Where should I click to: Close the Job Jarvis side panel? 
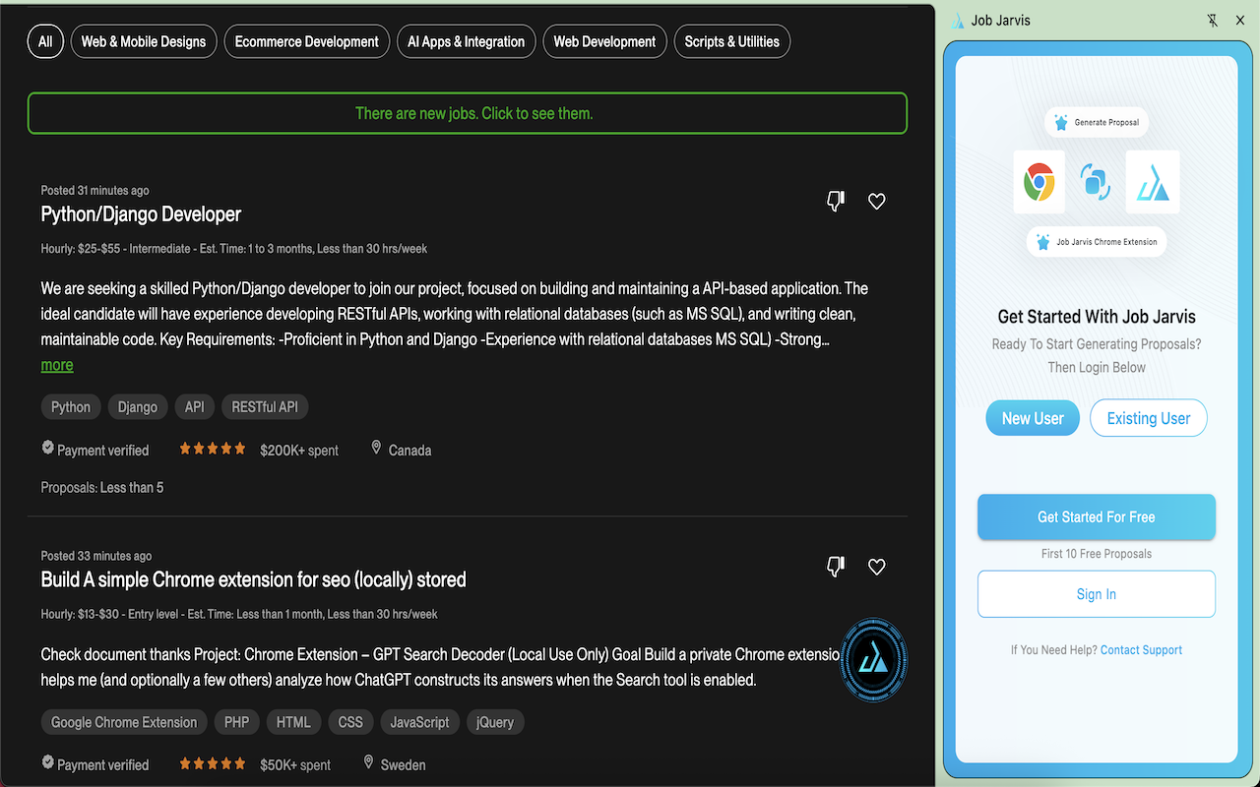1240,21
